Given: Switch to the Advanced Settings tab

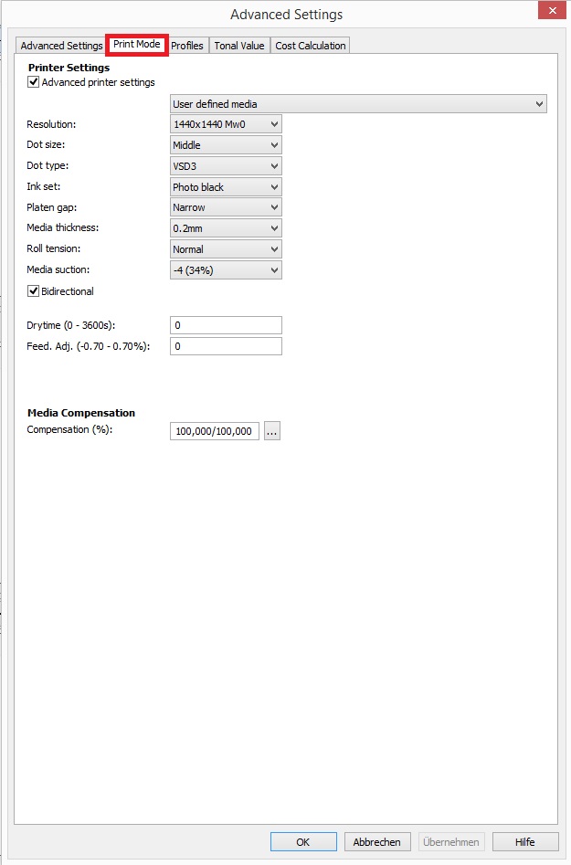Looking at the screenshot, I should tap(61, 46).
